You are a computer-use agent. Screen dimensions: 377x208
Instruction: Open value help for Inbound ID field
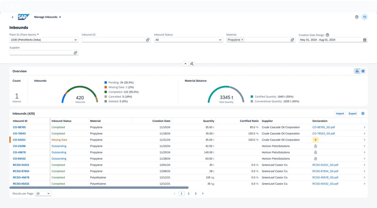click(x=148, y=40)
